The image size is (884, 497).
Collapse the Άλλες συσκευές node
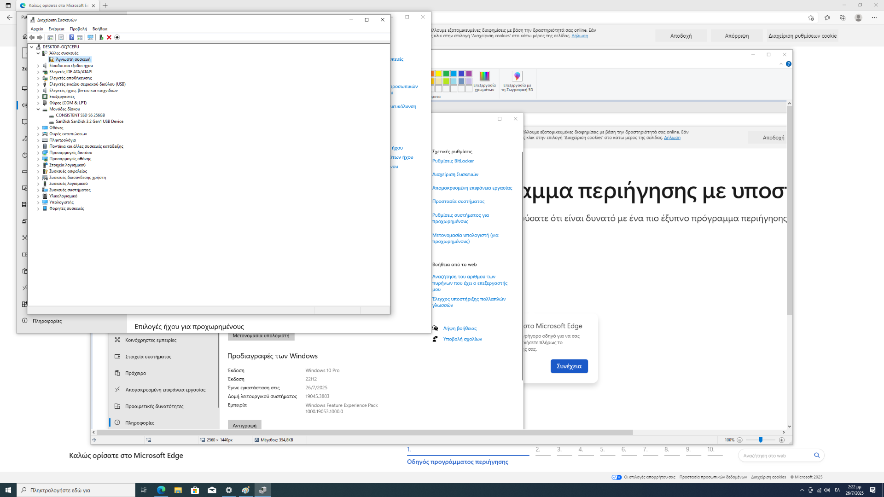tap(38, 53)
